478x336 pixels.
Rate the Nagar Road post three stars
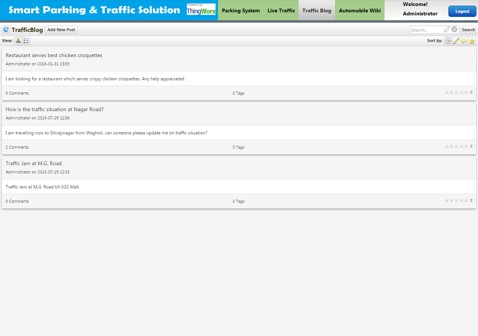457,146
